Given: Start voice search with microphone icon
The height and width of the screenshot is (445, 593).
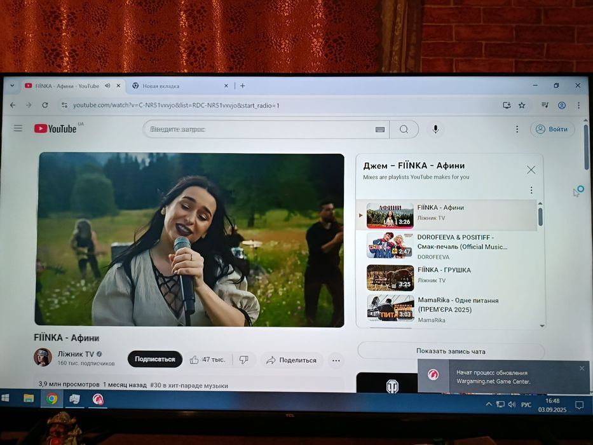Looking at the screenshot, I should point(435,130).
